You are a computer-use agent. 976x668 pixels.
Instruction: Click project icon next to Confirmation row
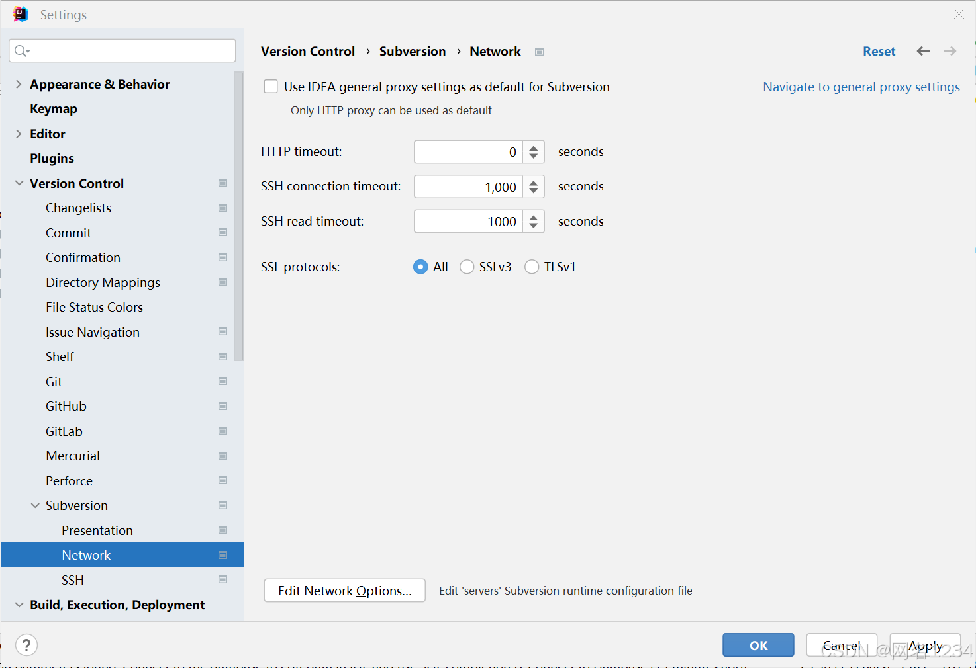[223, 257]
